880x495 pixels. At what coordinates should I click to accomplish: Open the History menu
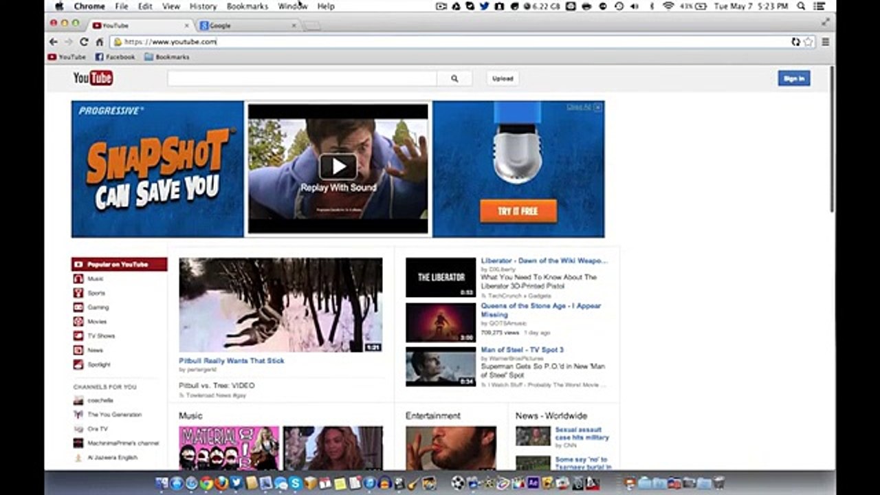(203, 6)
